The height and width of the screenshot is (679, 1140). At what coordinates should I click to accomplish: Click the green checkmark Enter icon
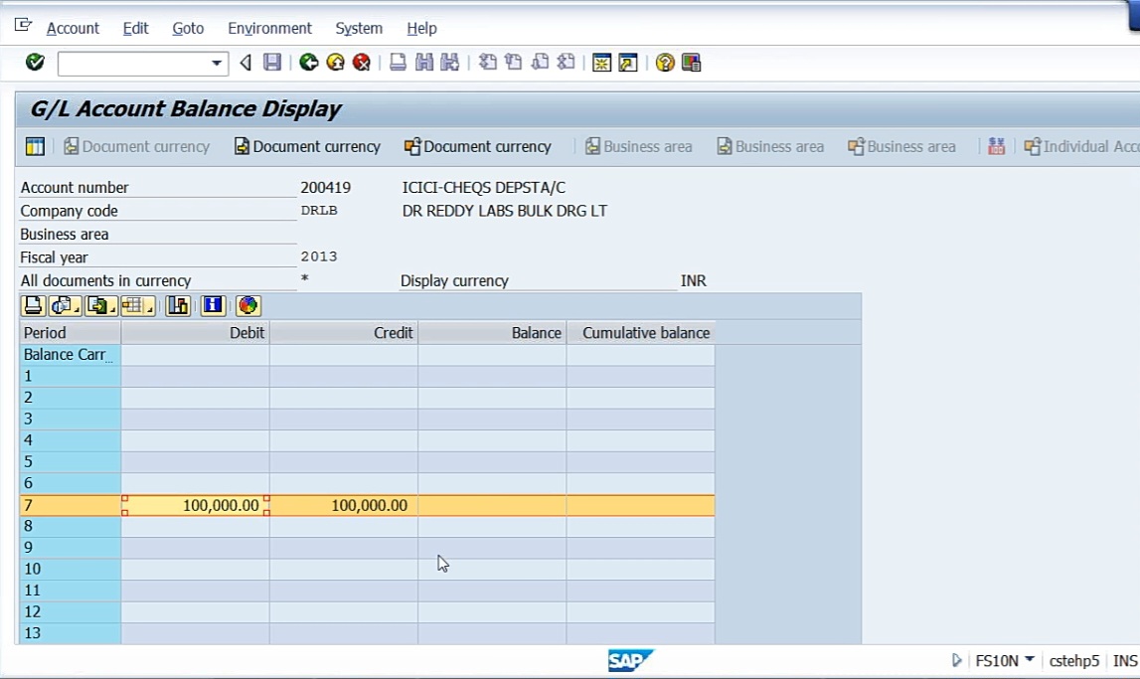[35, 63]
